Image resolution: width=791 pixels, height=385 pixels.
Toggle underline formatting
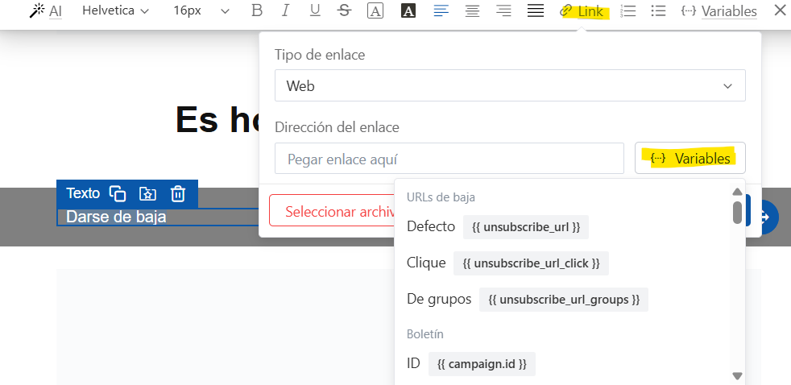pos(315,11)
